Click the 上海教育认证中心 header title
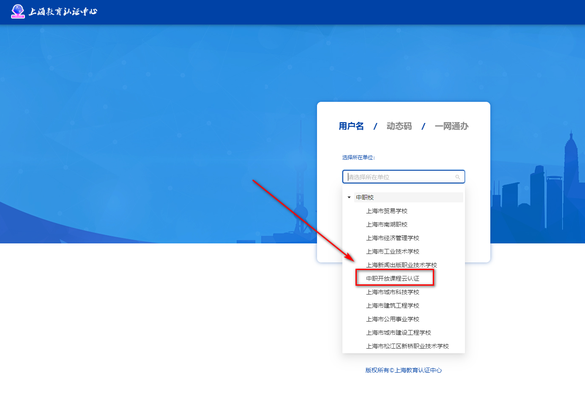The width and height of the screenshot is (585, 393). coord(63,11)
